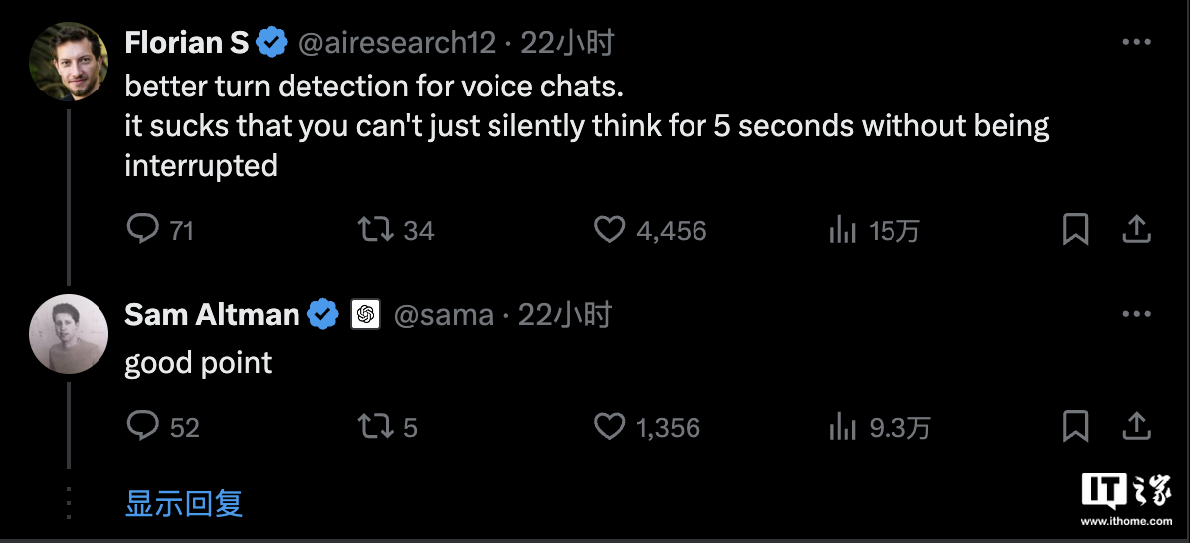
Task: Open Florian S's profile name link
Action: pyautogui.click(x=187, y=43)
